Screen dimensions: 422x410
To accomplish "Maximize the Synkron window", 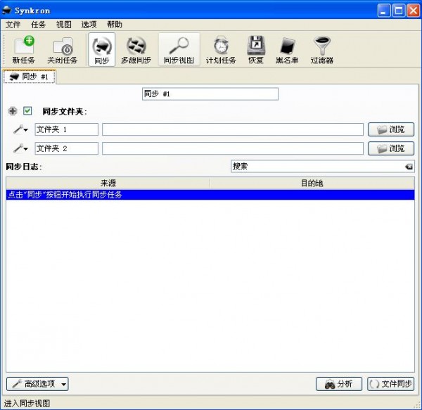I will 399,11.
